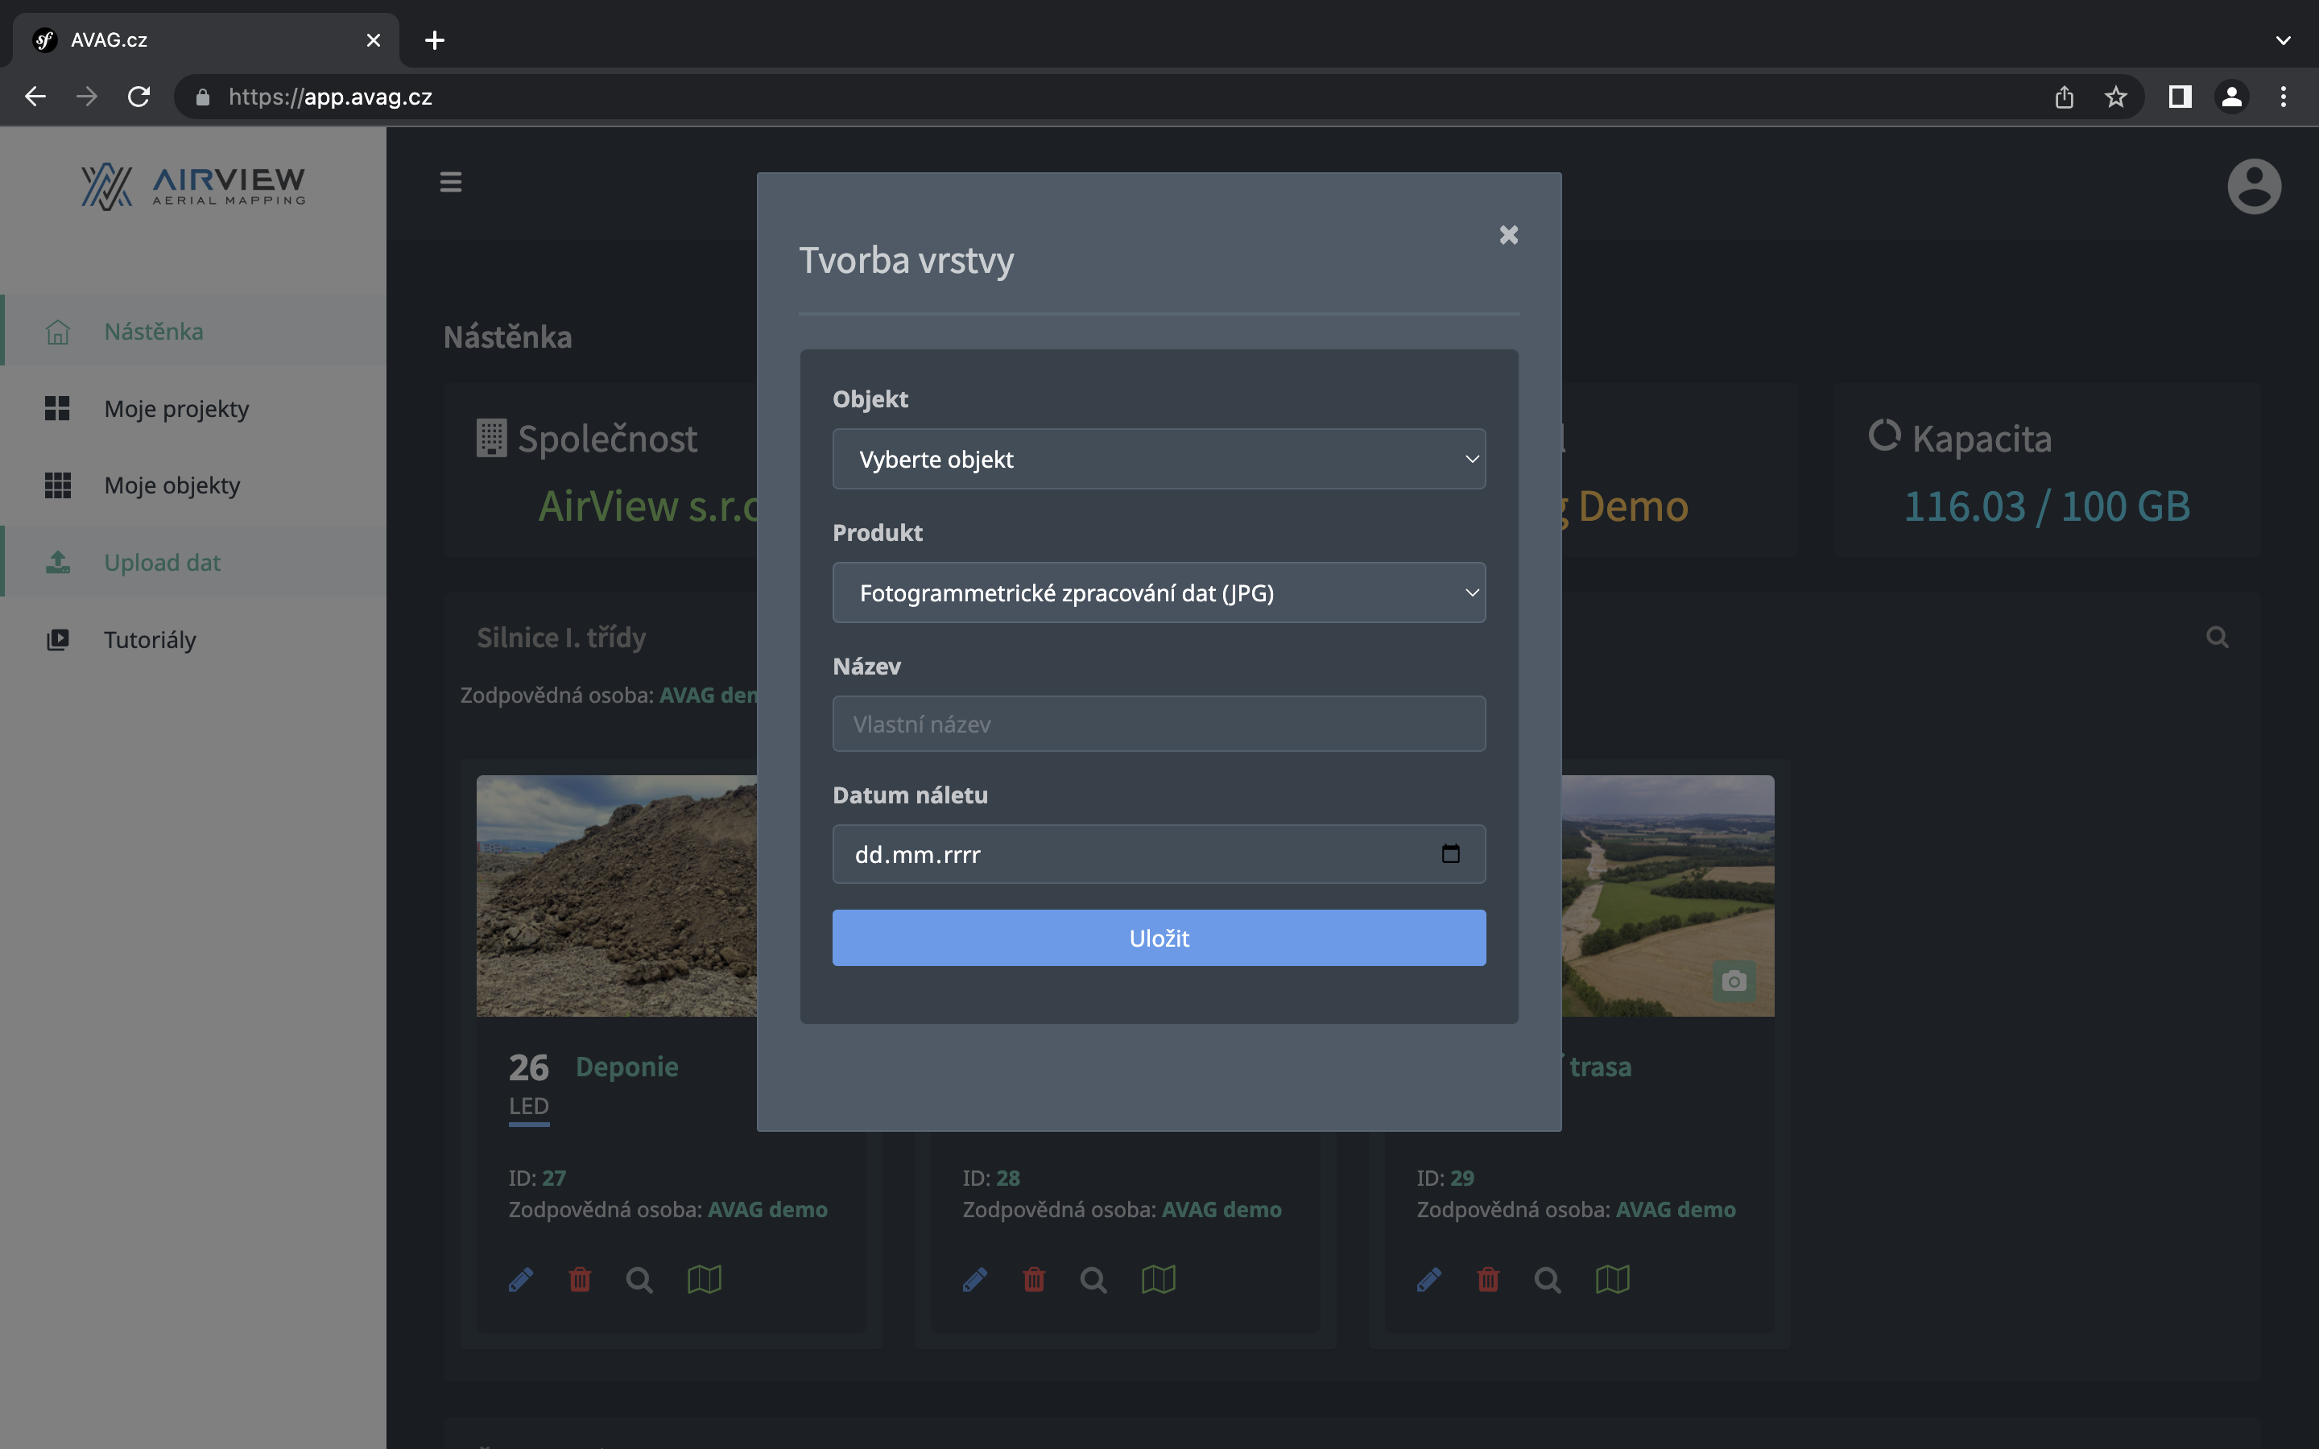Open the Objekt dropdown
The height and width of the screenshot is (1449, 2319).
click(x=1159, y=459)
